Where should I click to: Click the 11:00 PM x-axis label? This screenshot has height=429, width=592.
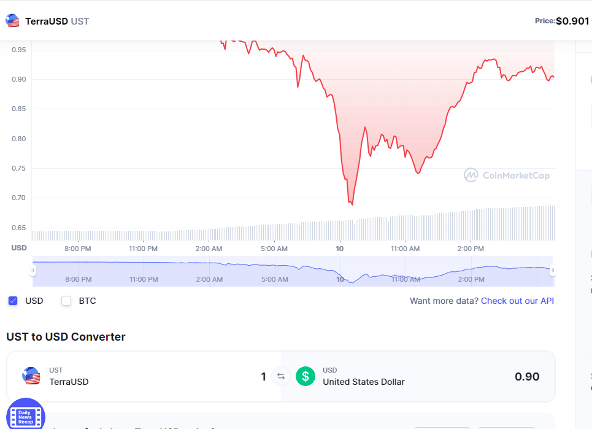143,249
